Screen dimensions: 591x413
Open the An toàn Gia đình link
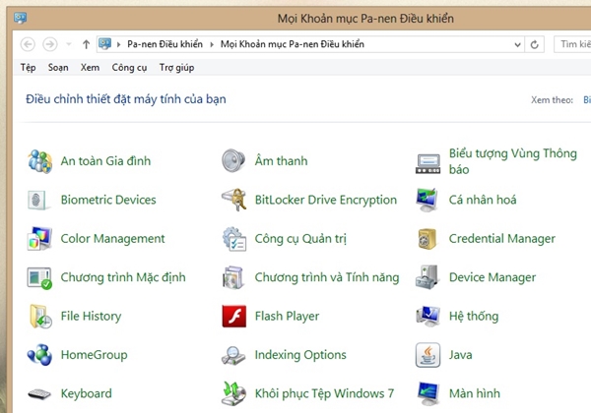pos(105,161)
